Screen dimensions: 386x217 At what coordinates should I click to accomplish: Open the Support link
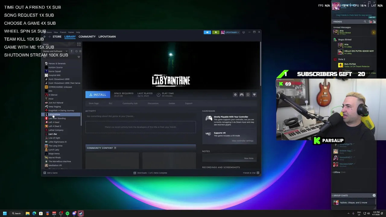[x=188, y=103]
